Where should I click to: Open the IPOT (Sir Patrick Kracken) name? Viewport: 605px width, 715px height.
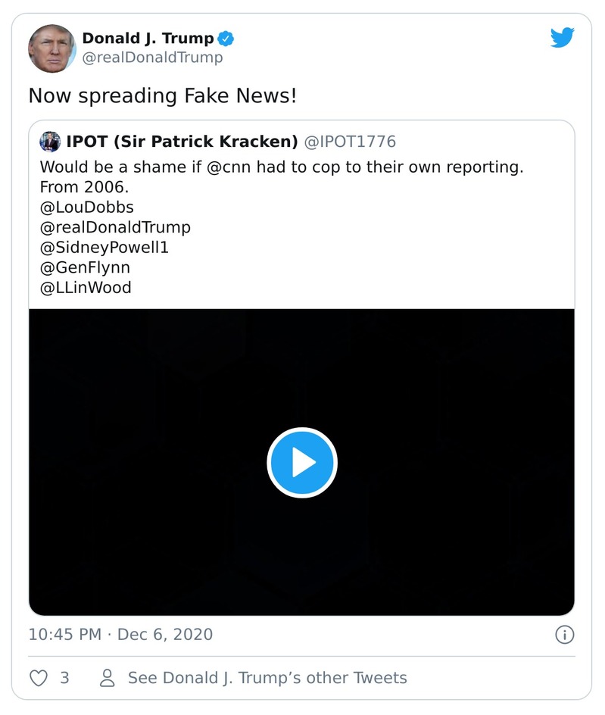(x=182, y=142)
